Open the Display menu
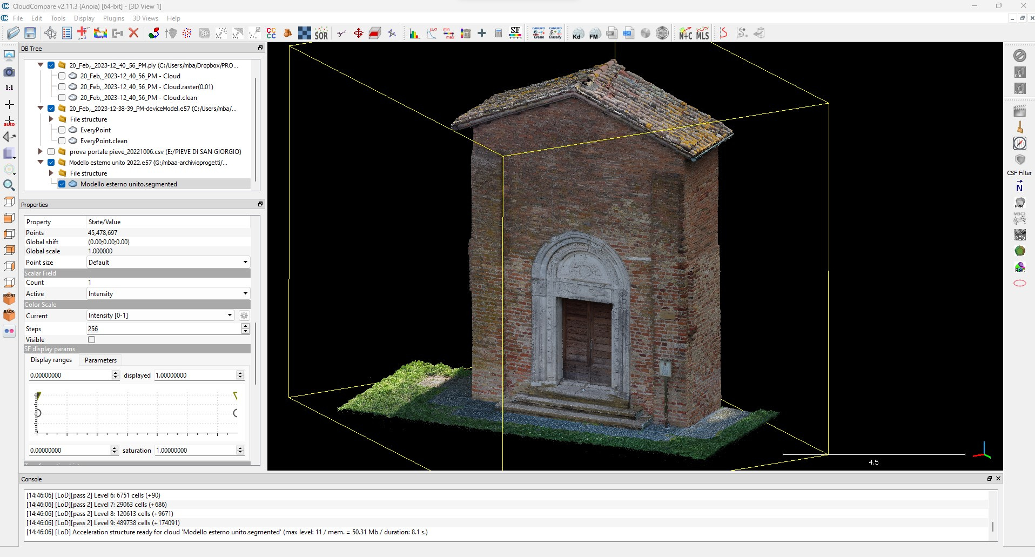Image resolution: width=1035 pixels, height=557 pixels. (84, 18)
